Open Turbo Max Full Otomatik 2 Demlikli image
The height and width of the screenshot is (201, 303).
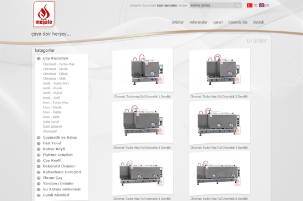click(220, 71)
